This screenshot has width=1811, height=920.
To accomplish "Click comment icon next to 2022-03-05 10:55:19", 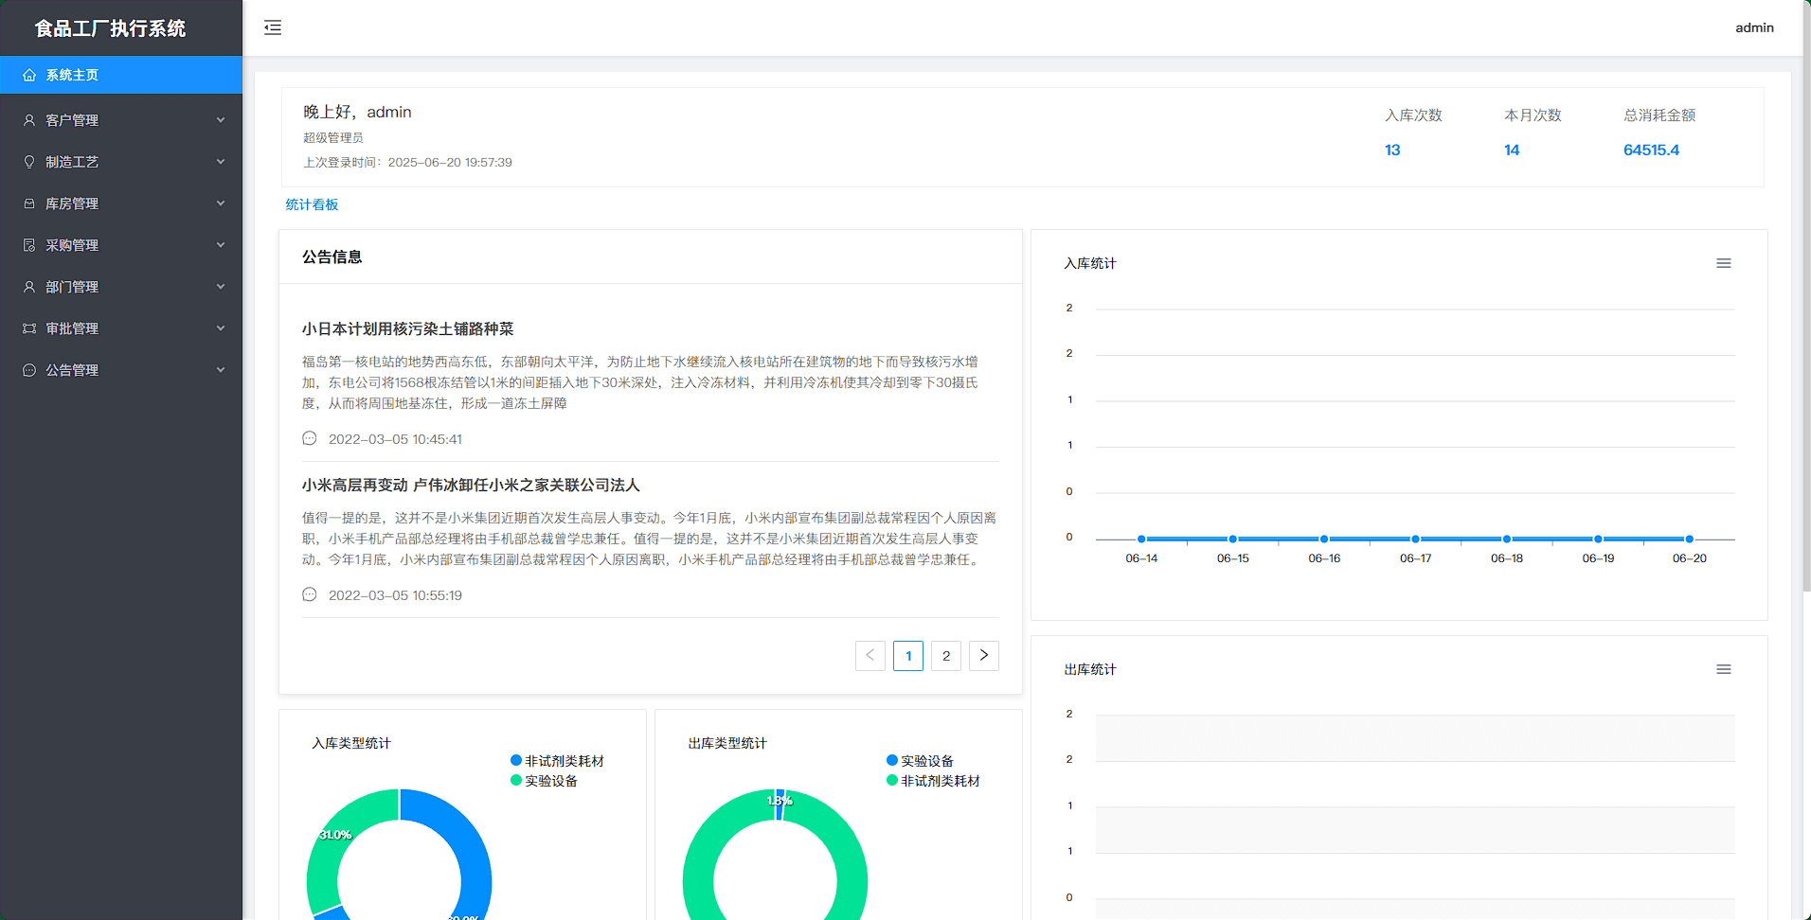I will pos(310,594).
